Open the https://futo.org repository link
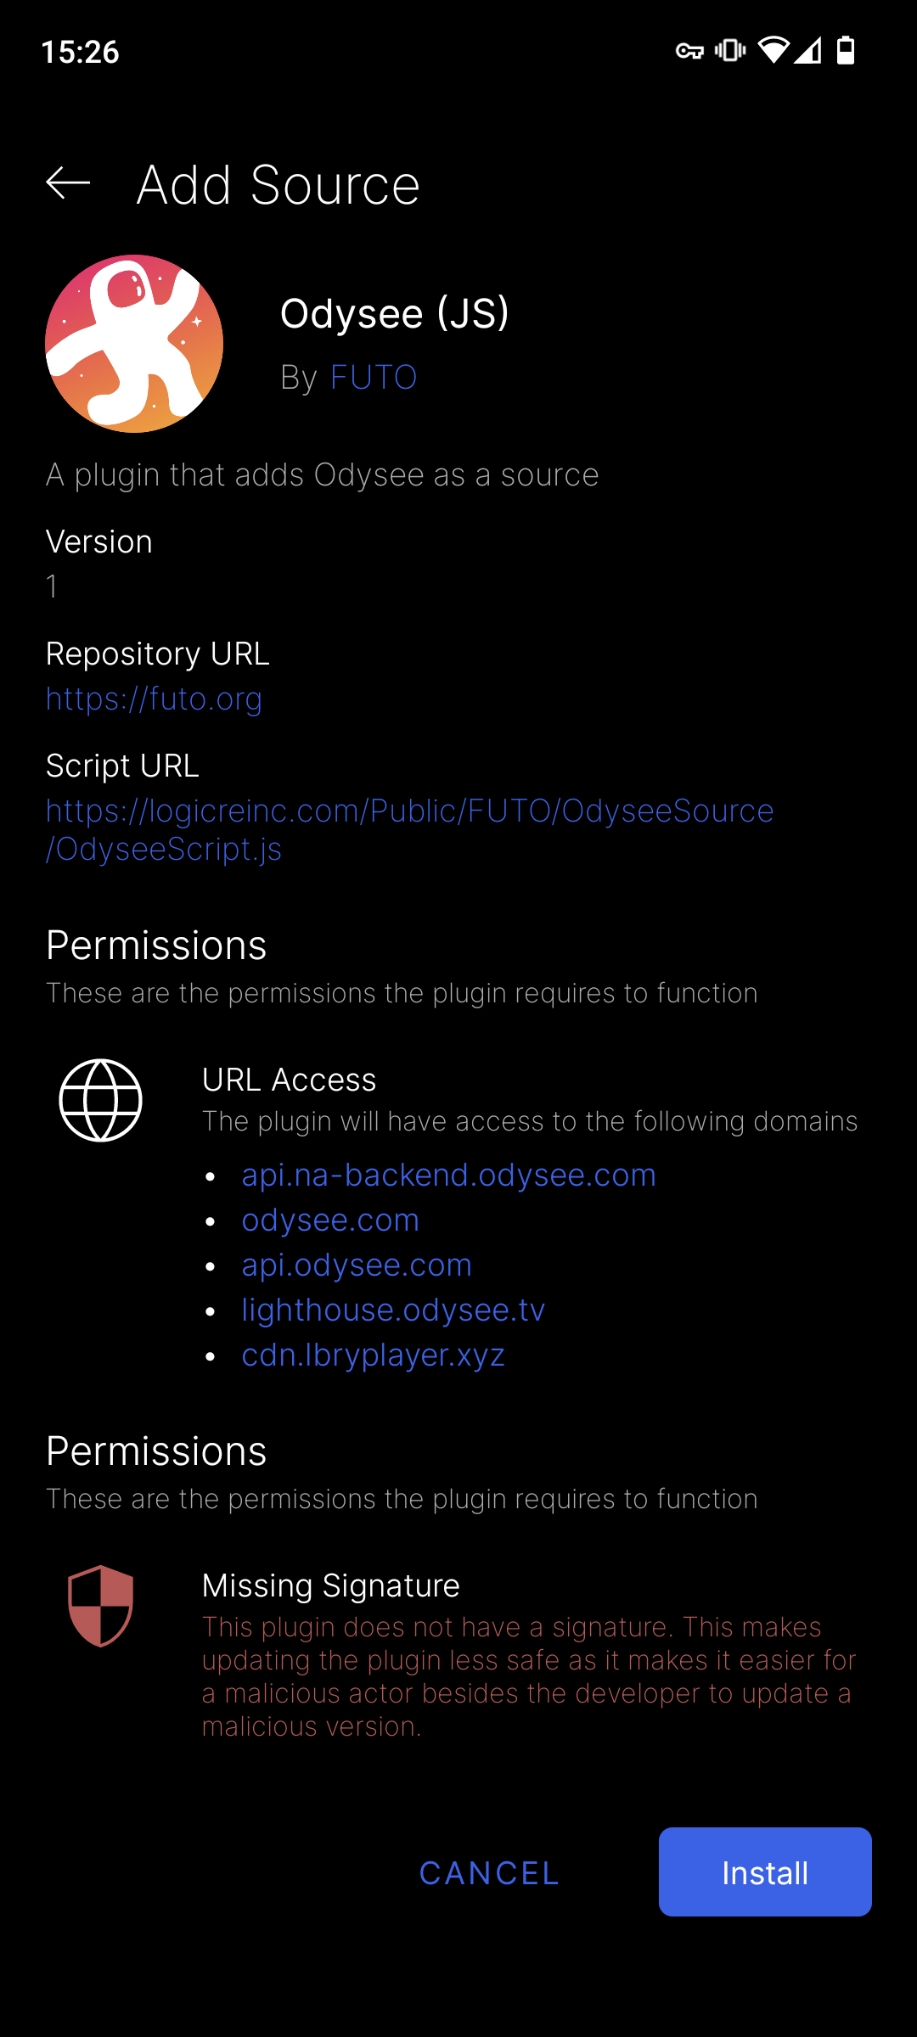Viewport: 917px width, 2037px height. click(154, 699)
